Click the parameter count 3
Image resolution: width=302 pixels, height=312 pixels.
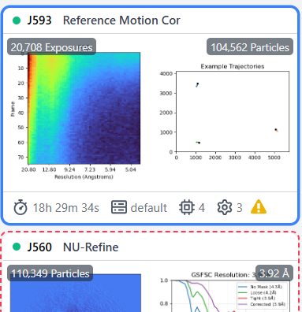pos(239,208)
